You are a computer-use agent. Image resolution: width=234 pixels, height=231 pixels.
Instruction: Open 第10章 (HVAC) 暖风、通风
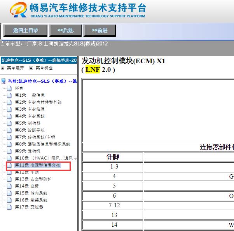click(45, 158)
